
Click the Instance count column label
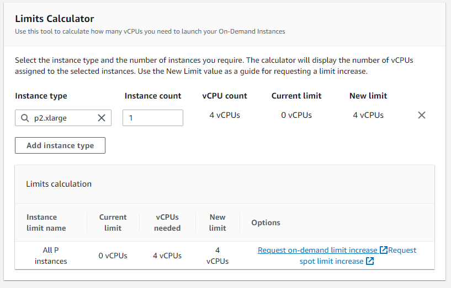click(x=153, y=96)
